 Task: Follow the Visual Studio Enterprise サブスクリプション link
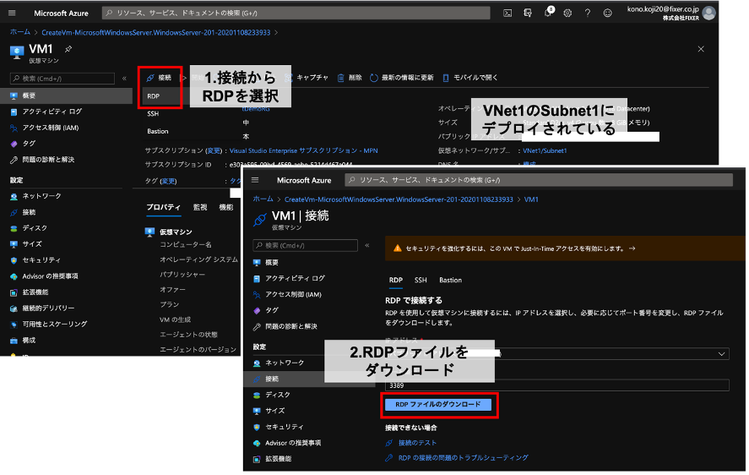tap(304, 150)
